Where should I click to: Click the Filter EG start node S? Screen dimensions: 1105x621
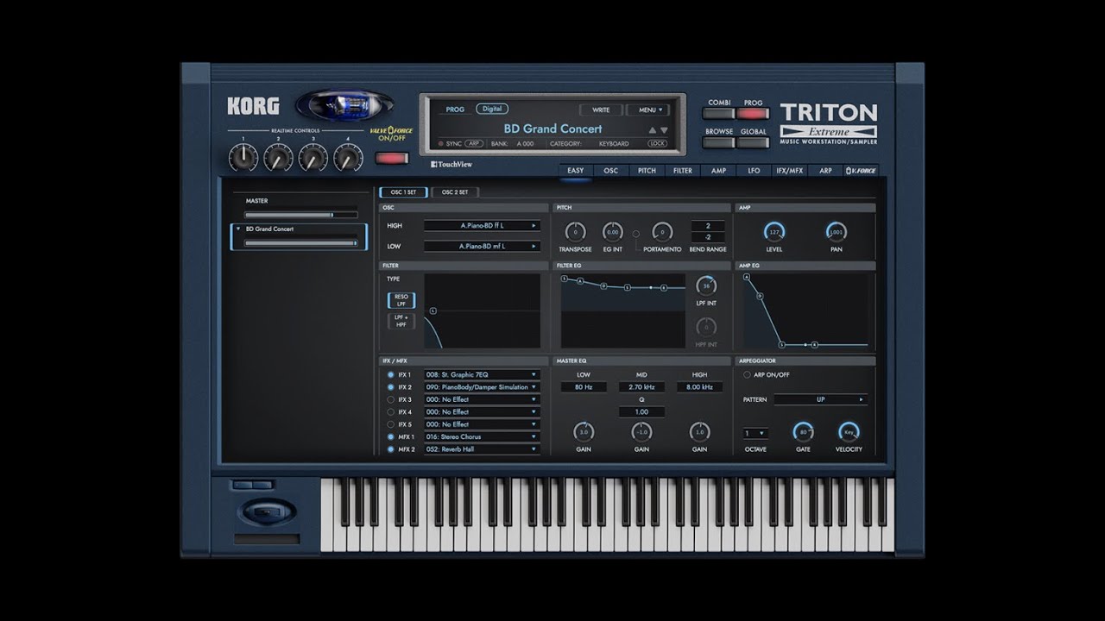pos(564,279)
